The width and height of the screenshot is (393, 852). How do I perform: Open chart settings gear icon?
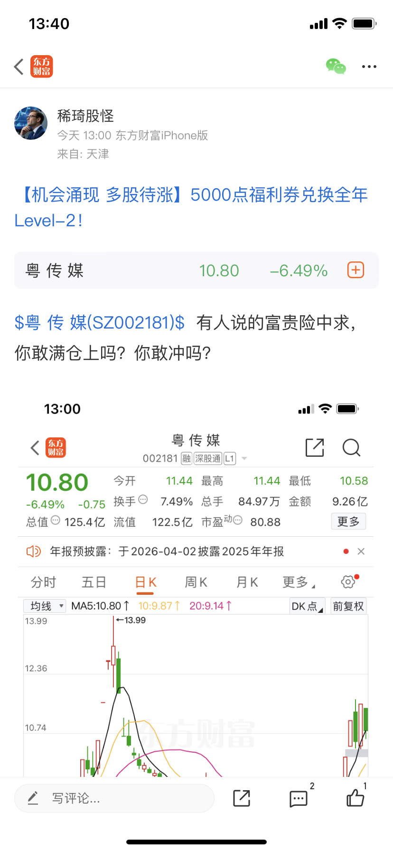coord(348,581)
